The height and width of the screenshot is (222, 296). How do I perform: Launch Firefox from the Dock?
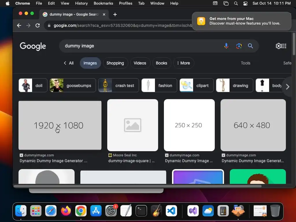coord(66,211)
